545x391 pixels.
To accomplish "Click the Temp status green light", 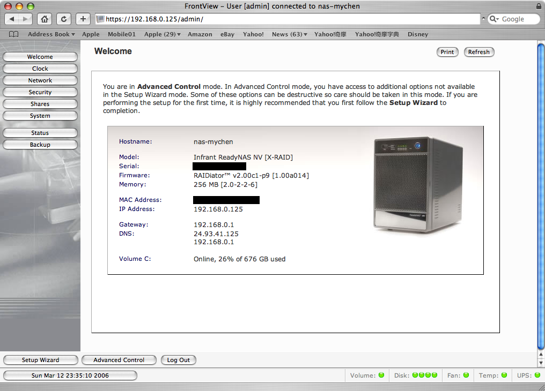I will click(x=504, y=375).
